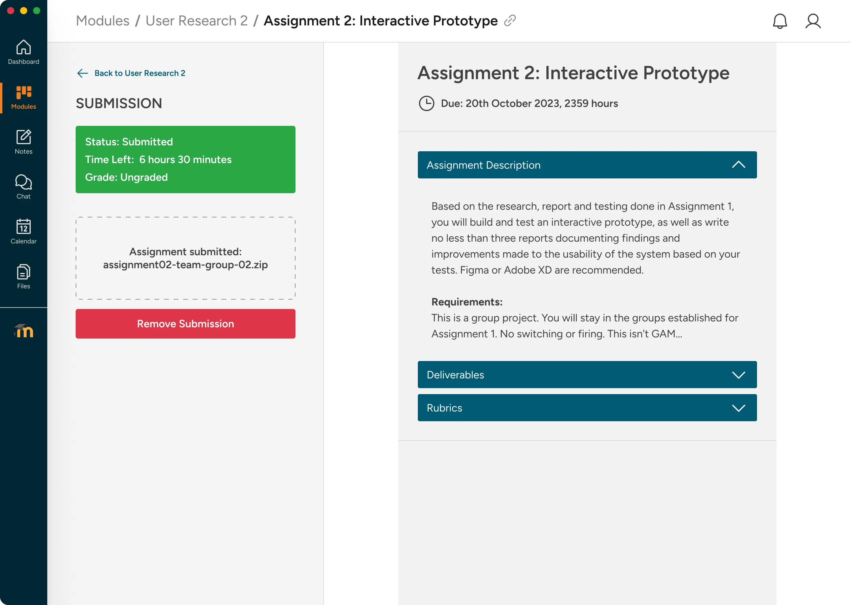
Task: Close the window with red button
Action: [10, 10]
